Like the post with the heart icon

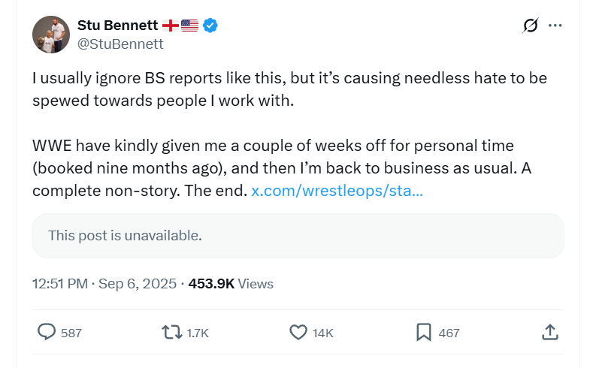[x=298, y=332]
